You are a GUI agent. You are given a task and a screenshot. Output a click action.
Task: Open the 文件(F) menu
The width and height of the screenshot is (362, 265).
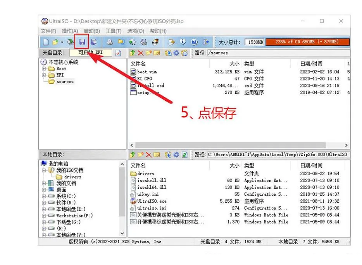48,31
